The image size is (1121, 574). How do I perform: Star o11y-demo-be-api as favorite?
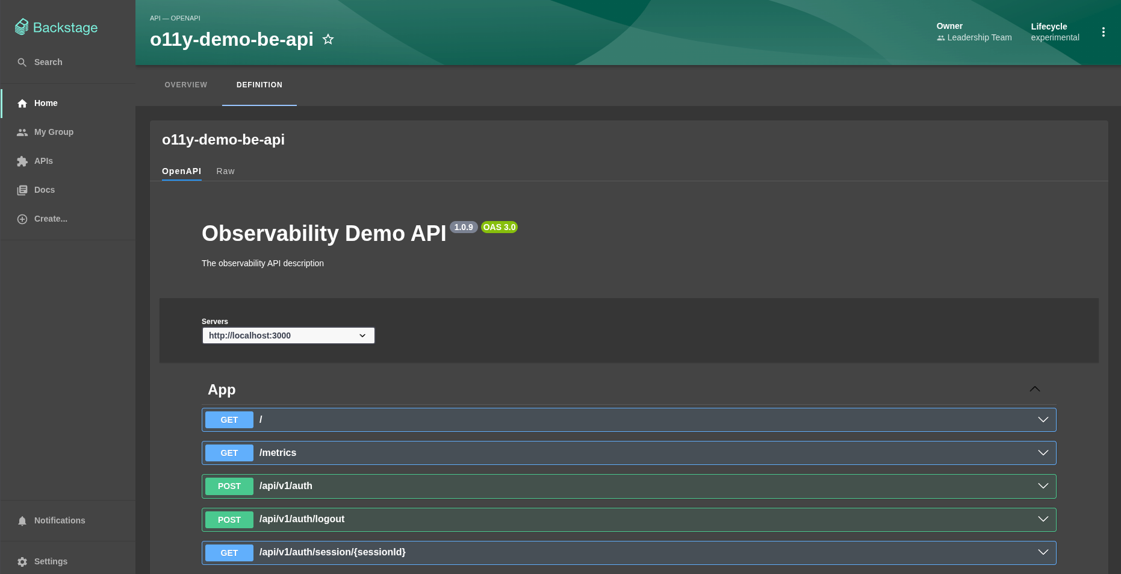pos(328,39)
